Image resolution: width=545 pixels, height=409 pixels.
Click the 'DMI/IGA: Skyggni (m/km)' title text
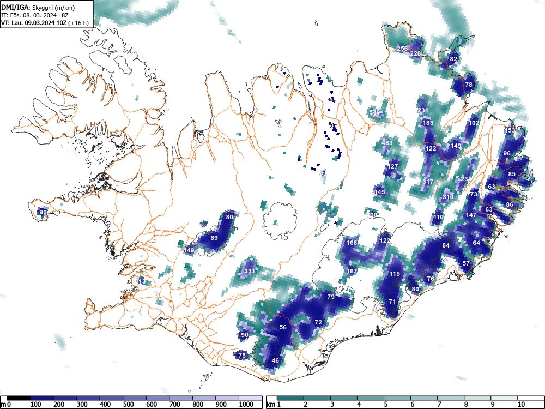pos(38,7)
